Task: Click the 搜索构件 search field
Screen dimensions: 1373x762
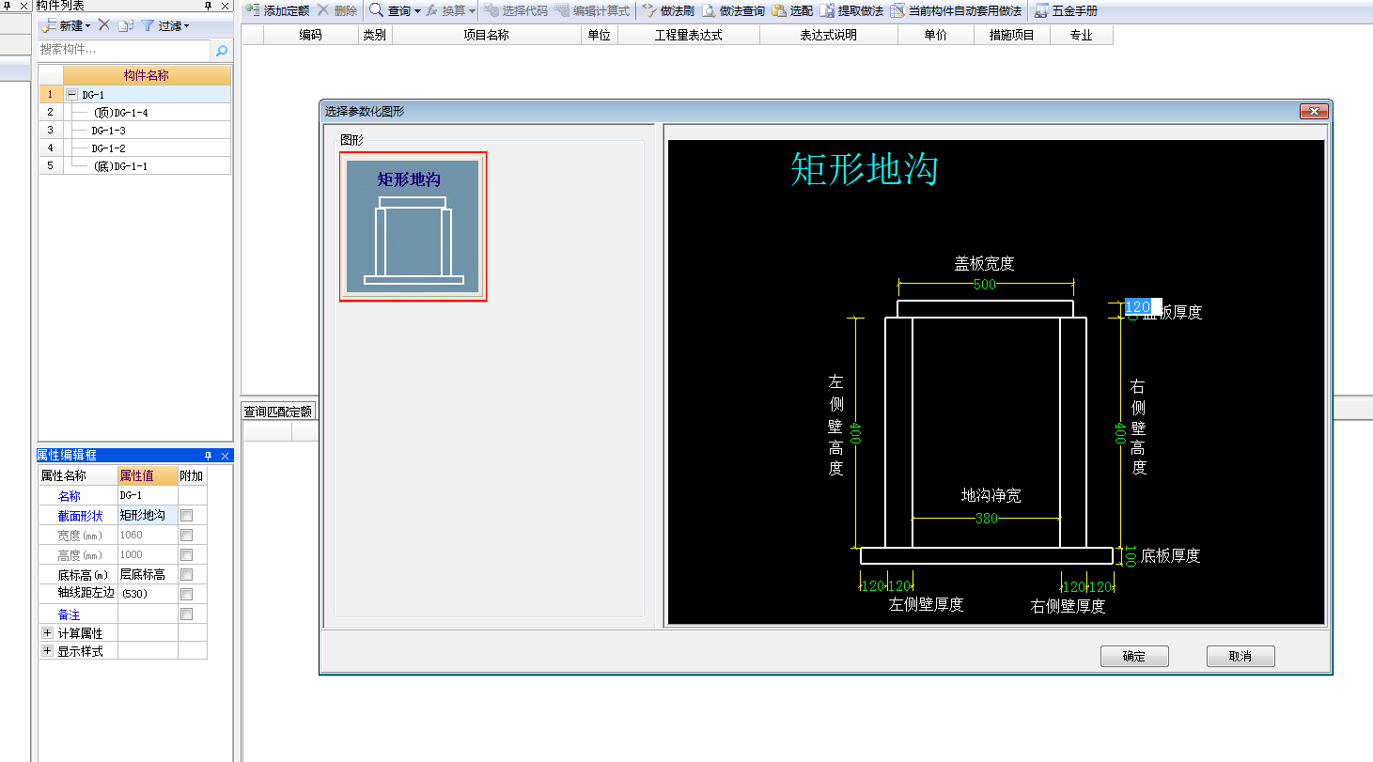Action: click(125, 50)
